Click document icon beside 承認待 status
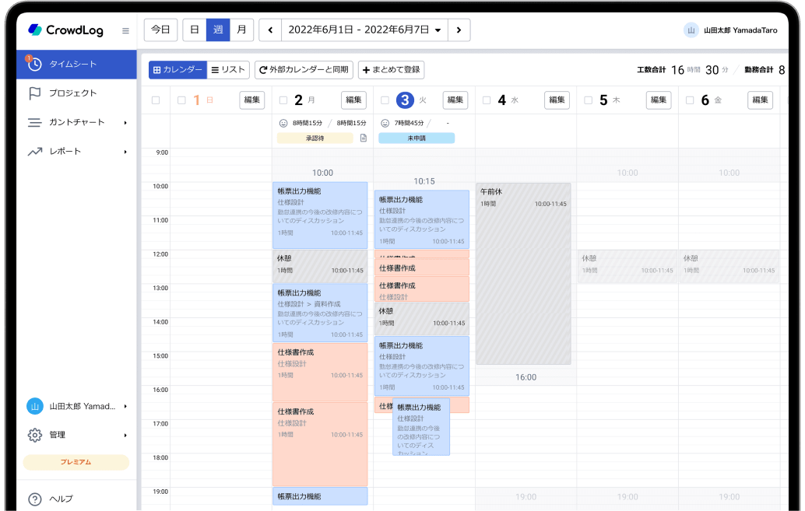The width and height of the screenshot is (805, 511). point(363,138)
